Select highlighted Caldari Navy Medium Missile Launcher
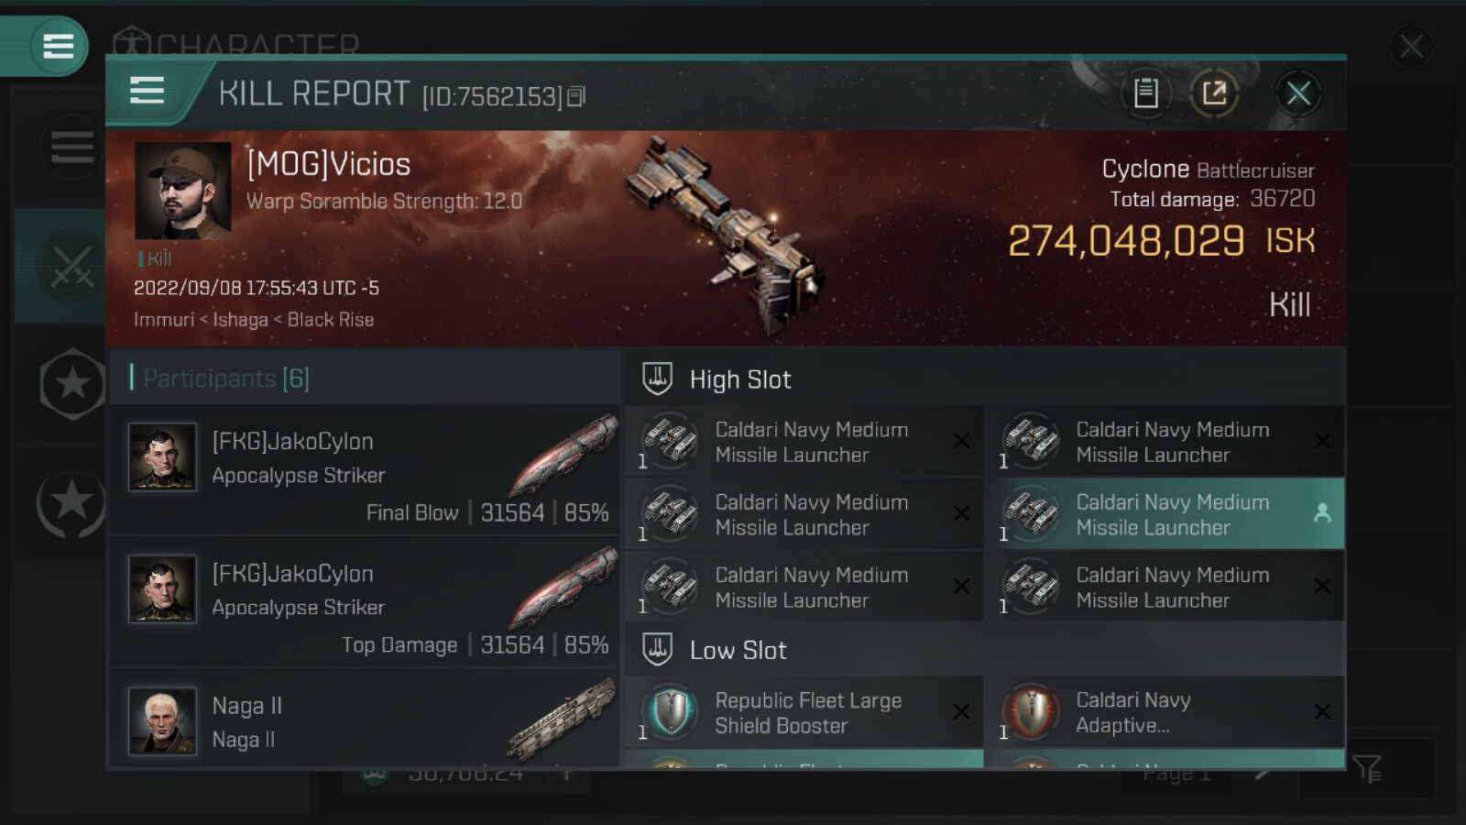Screen dimensions: 1466x825 1165,514
